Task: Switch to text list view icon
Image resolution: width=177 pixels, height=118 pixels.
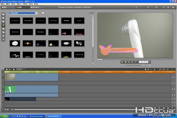Action: 168,69
